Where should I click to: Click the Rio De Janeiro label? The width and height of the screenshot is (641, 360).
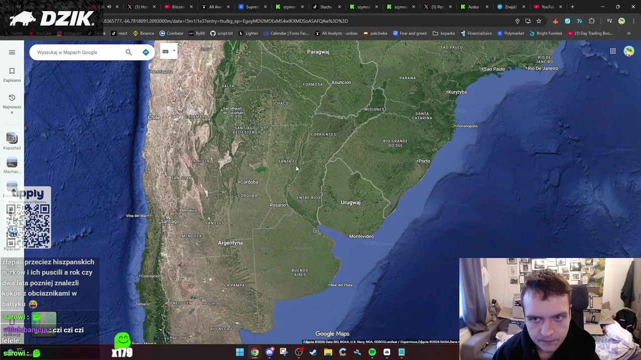click(x=542, y=68)
